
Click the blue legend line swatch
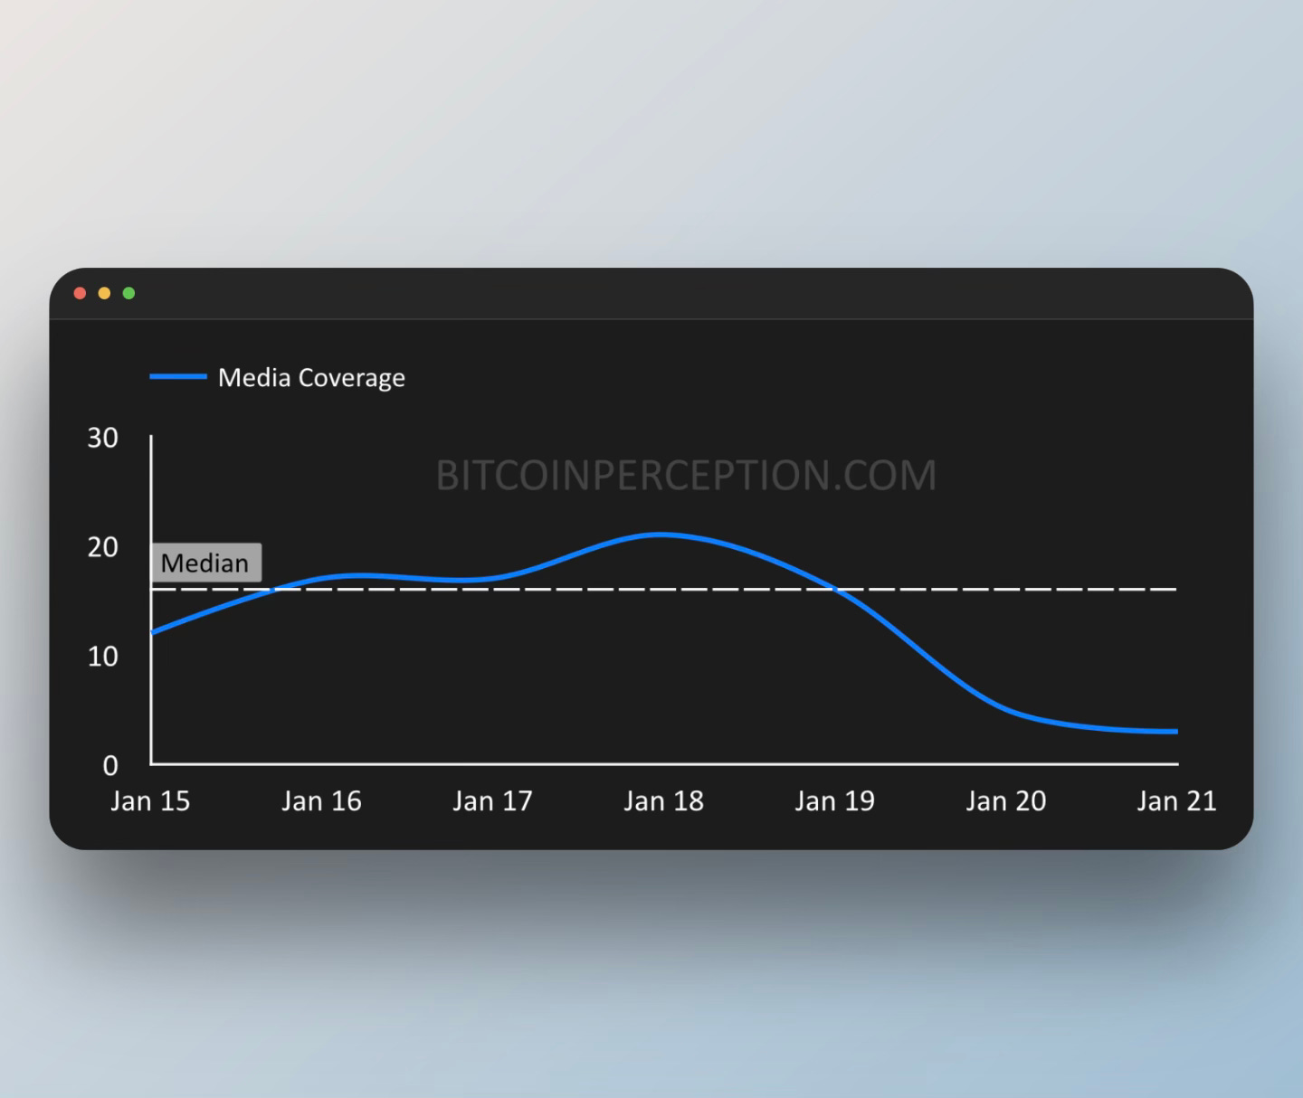pyautogui.click(x=178, y=377)
